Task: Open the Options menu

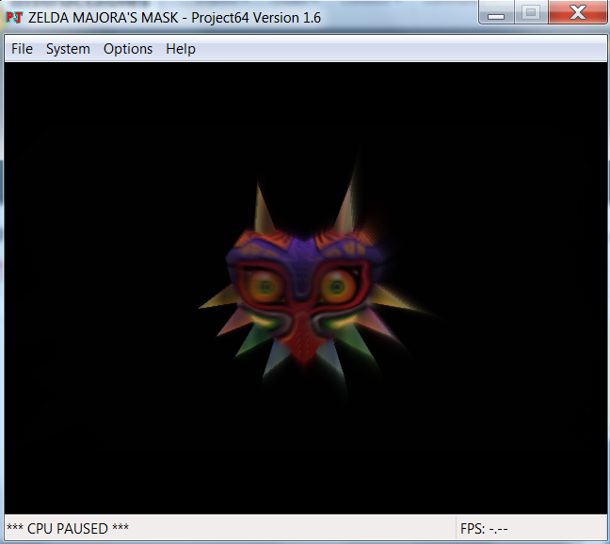Action: point(128,49)
